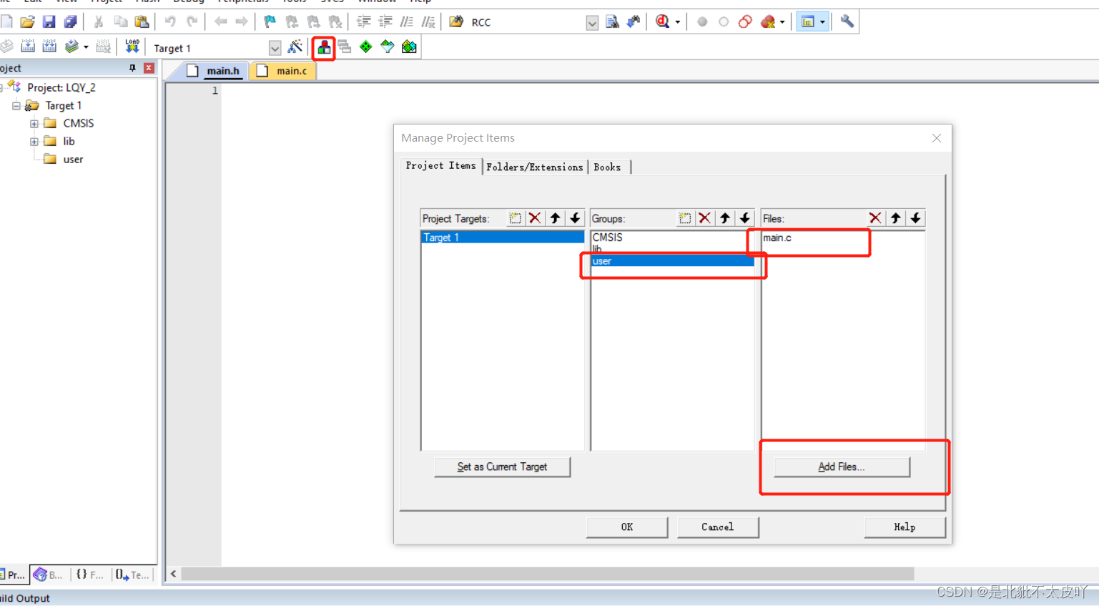Delete the selected group
Screen dimensions: 1099x606
pyautogui.click(x=705, y=218)
